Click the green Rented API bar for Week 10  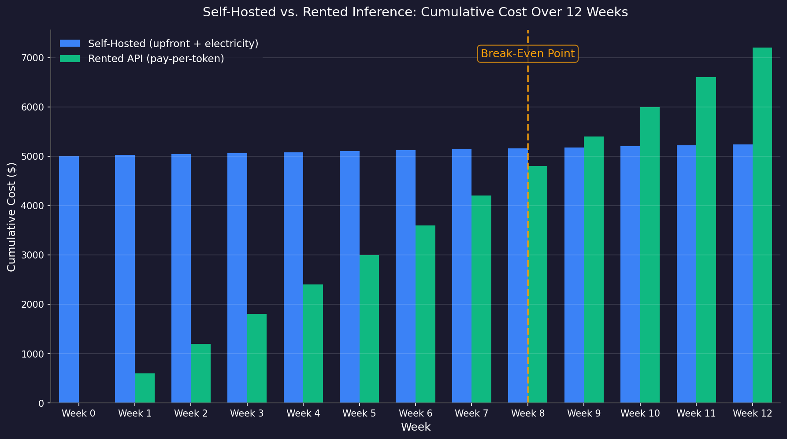650,255
